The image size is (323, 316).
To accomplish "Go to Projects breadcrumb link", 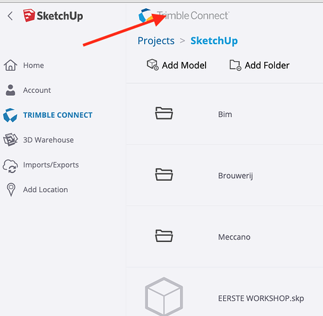I will [x=156, y=41].
